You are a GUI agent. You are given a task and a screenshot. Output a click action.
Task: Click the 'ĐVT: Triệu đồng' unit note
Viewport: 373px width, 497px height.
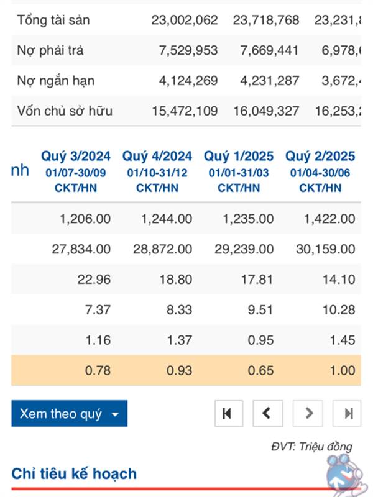coord(311,446)
